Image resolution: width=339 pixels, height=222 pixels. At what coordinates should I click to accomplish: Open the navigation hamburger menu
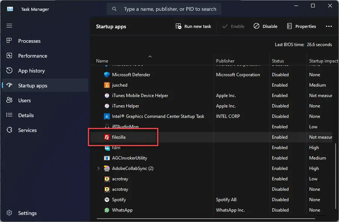click(9, 26)
